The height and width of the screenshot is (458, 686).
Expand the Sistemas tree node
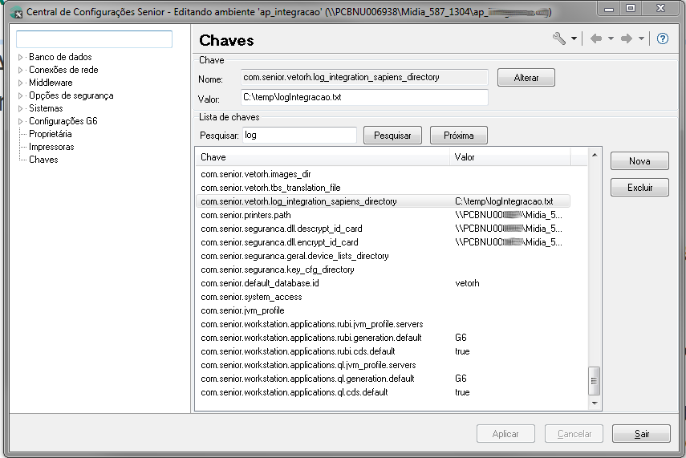20,108
